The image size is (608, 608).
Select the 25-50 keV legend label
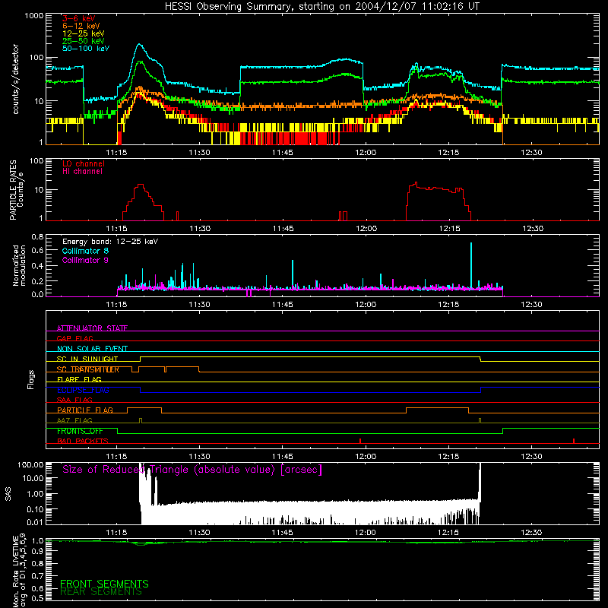(x=84, y=41)
